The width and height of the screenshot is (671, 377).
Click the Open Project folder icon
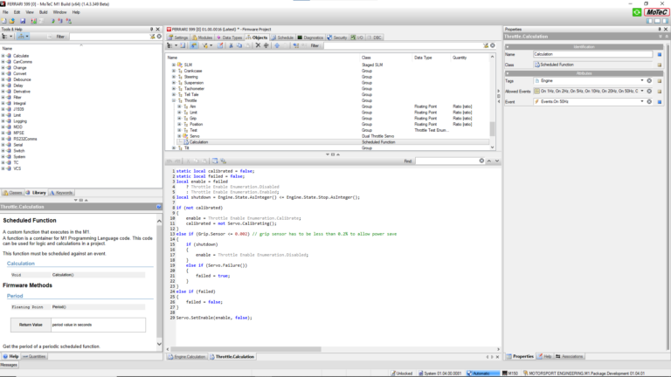pyautogui.click(x=12, y=21)
